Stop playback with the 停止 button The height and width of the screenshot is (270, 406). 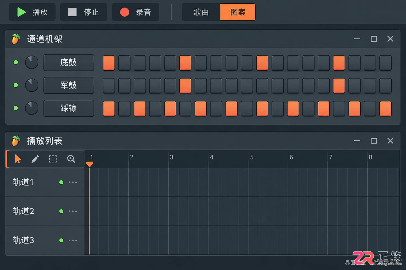pos(83,12)
